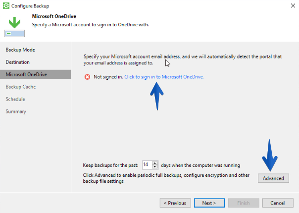Select the Microsoft OneDrive step in sidebar
This screenshot has width=299, height=213.
coord(36,74)
